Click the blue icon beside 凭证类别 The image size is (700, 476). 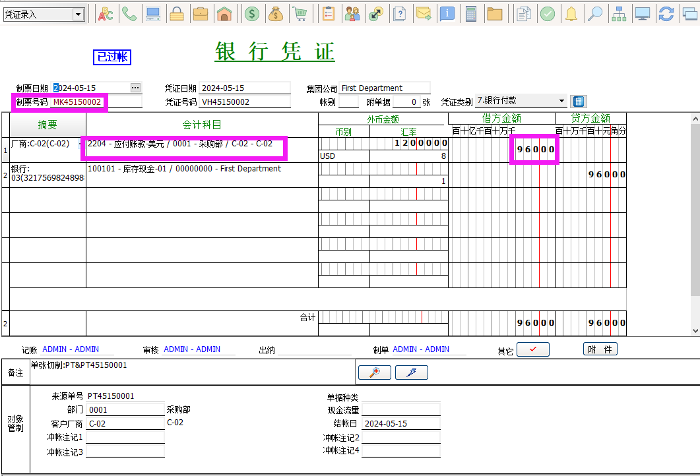pos(579,102)
